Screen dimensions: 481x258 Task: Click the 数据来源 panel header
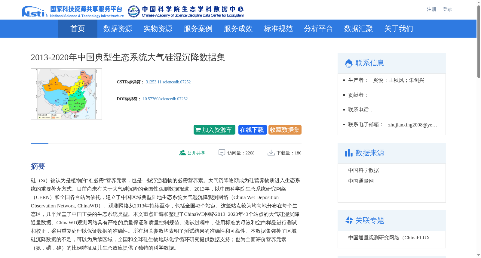[392, 153]
